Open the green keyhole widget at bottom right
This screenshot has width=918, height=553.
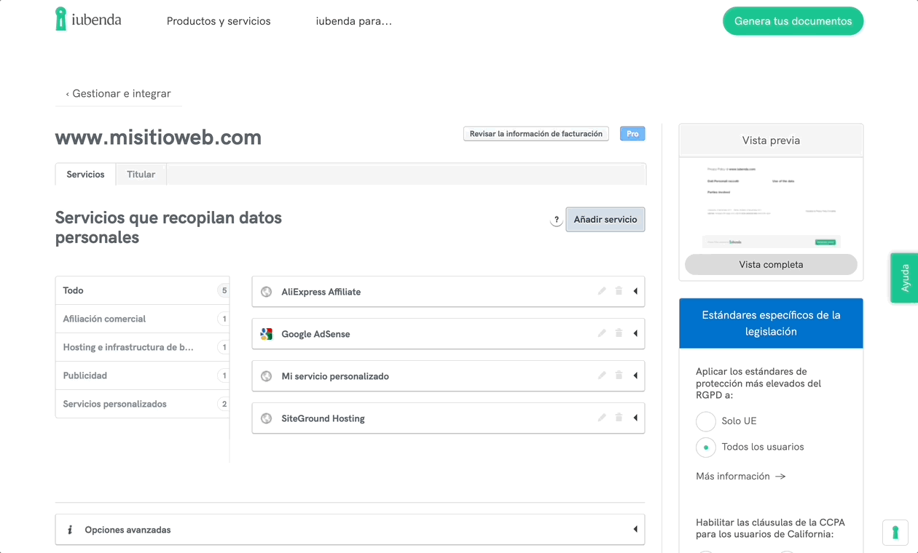[x=895, y=532]
